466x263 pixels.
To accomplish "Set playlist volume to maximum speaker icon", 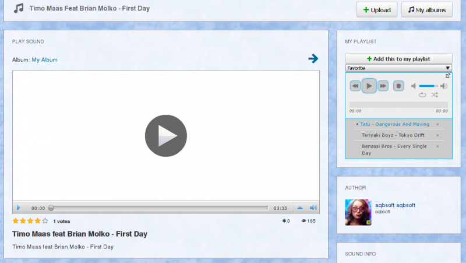I will coord(444,86).
